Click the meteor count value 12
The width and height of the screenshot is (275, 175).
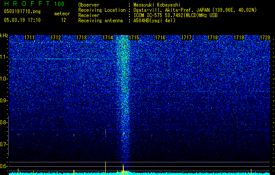(63, 20)
